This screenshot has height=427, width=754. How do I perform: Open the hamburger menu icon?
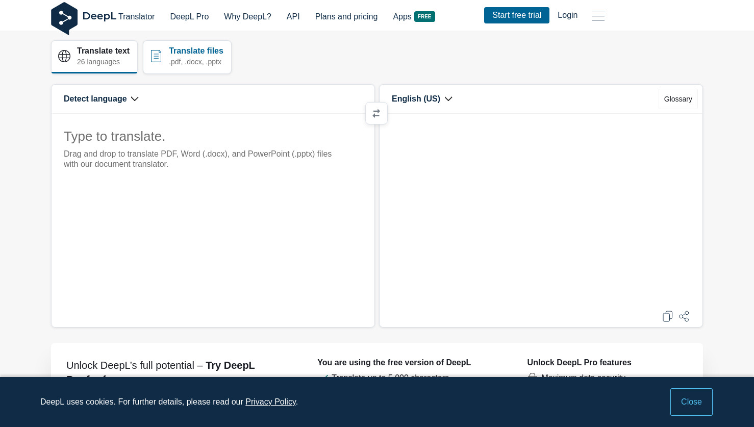tap(598, 16)
